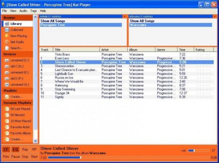This screenshot has height=163, width=219.
Task: Select the unnamed (G:) disc drive icon
Action: pos(7,85)
